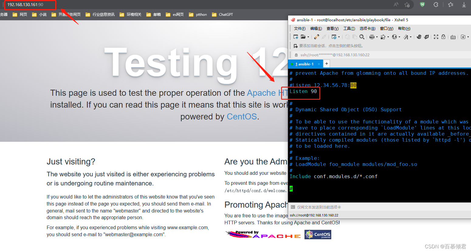Open the 文件(F) menu in Xshell
This screenshot has height=252, width=471.
(x=300, y=29)
